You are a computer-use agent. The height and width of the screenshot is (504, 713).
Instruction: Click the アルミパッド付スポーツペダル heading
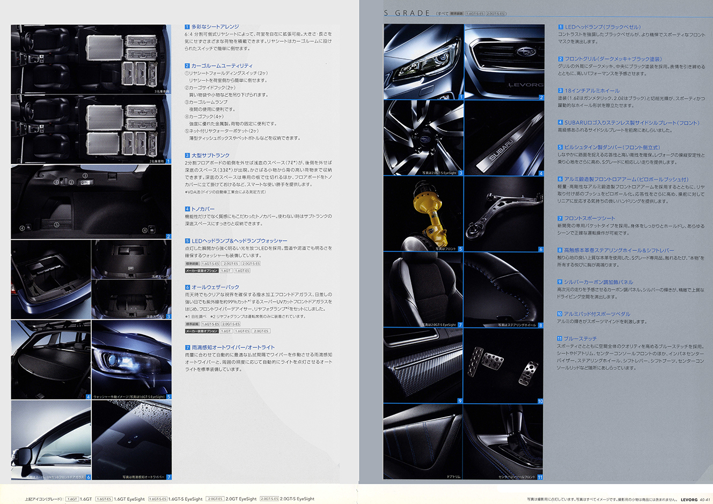coord(594,314)
